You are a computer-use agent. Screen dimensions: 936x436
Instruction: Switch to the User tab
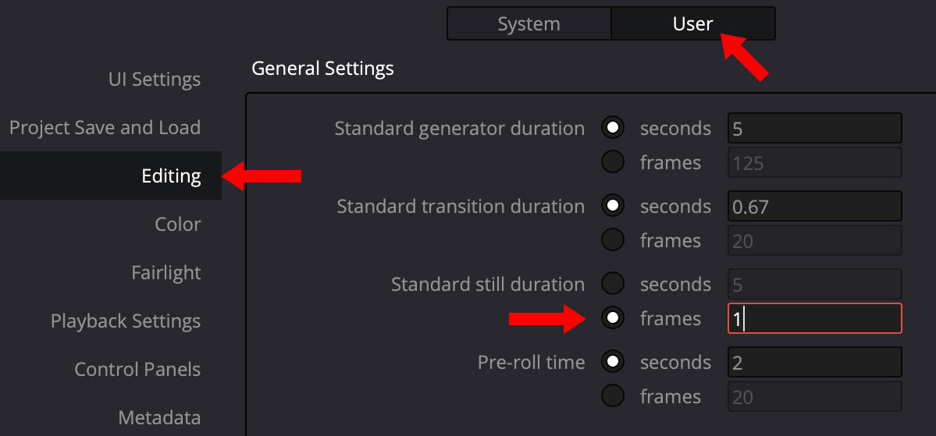pyautogui.click(x=692, y=24)
